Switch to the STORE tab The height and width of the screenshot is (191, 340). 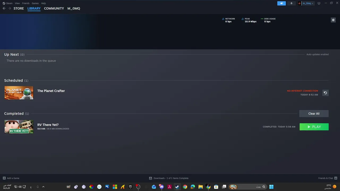[x=19, y=8]
